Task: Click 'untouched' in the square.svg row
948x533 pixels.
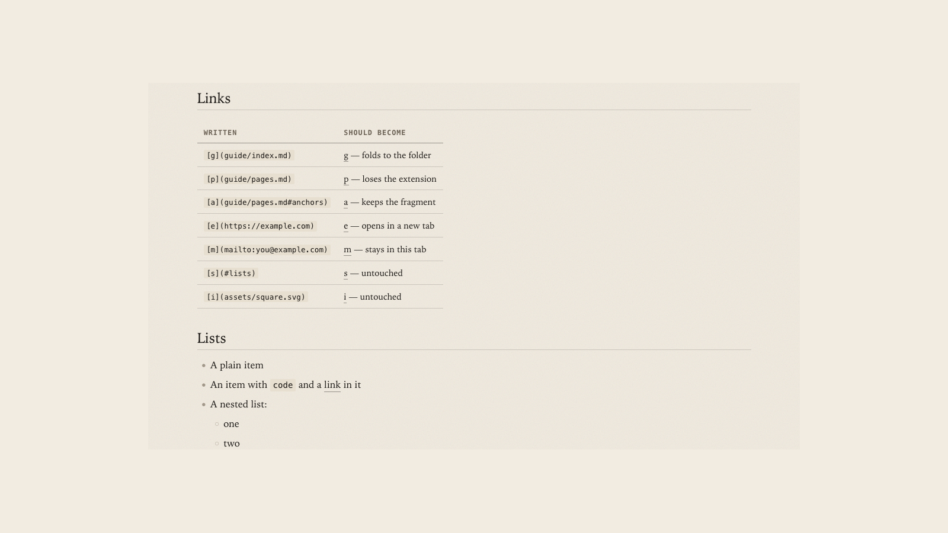Action: (x=380, y=297)
